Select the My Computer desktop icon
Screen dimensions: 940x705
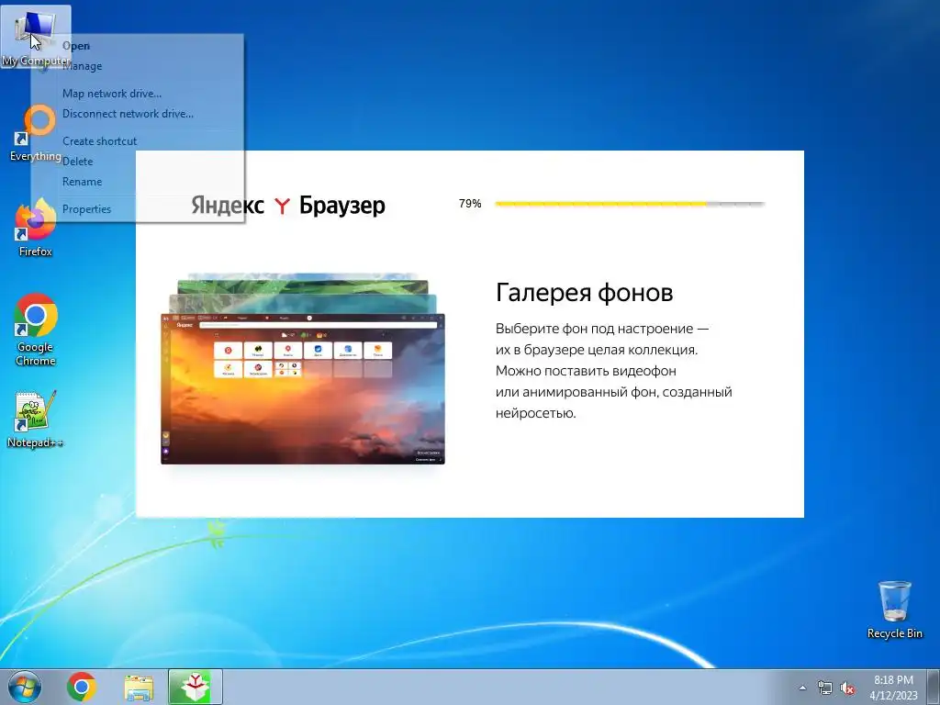coord(36,37)
